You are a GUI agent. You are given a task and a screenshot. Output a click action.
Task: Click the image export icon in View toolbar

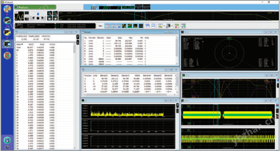click(x=168, y=26)
